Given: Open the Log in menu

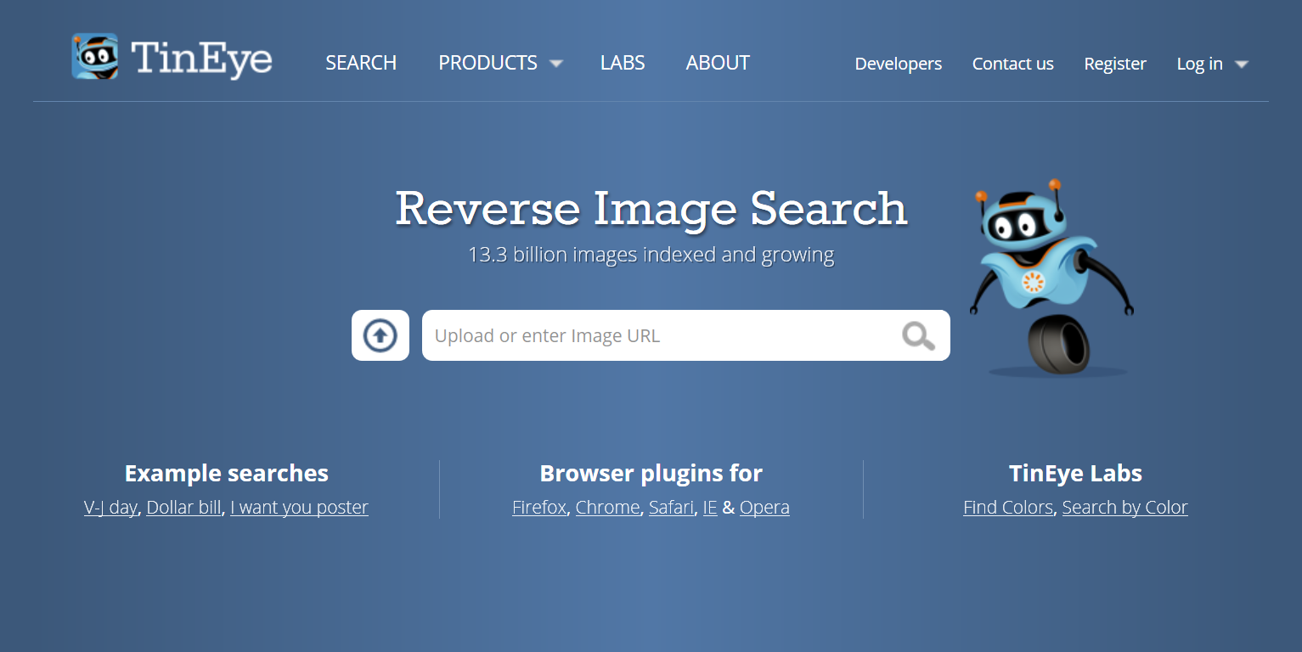Looking at the screenshot, I should tap(1199, 64).
